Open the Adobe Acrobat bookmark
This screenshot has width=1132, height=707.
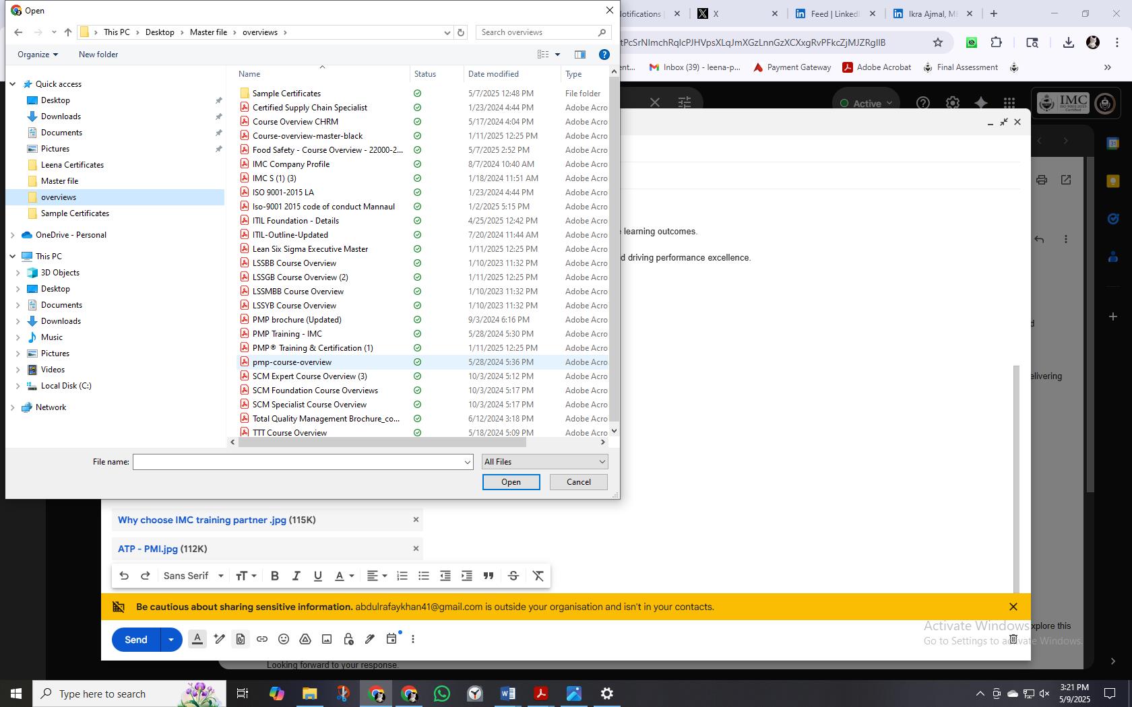pyautogui.click(x=877, y=67)
